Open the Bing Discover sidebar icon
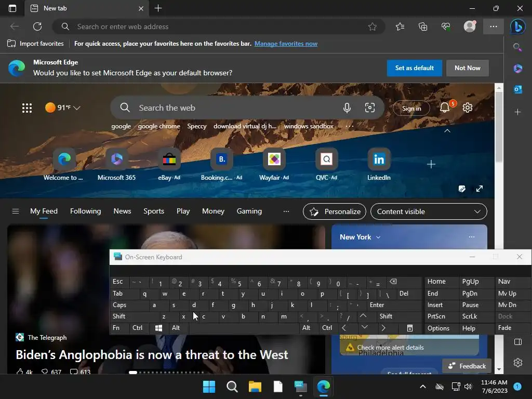 coord(518,26)
